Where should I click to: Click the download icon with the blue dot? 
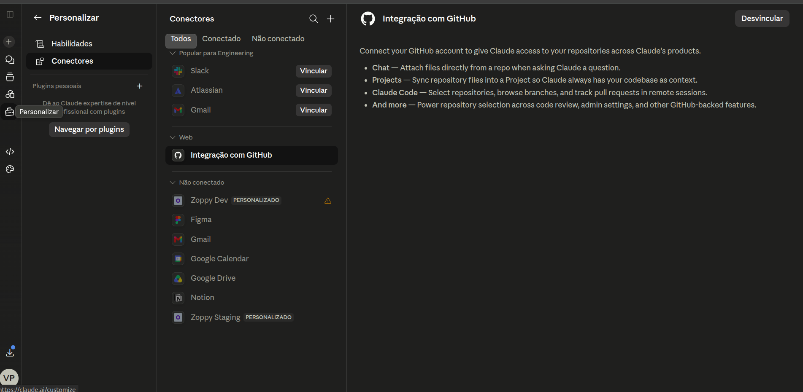pos(10,352)
